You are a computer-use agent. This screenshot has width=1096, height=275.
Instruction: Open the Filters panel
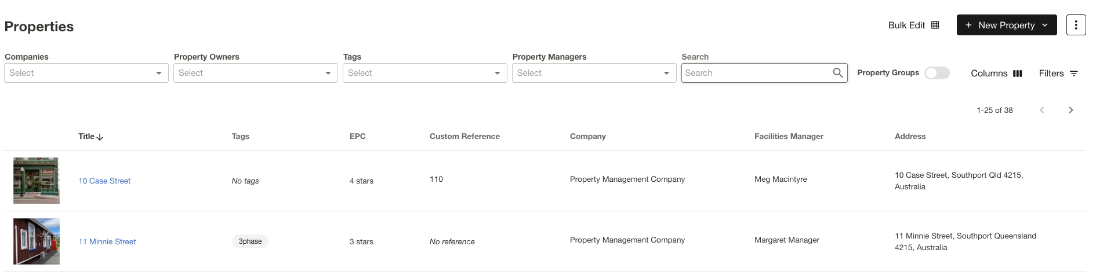point(1058,74)
